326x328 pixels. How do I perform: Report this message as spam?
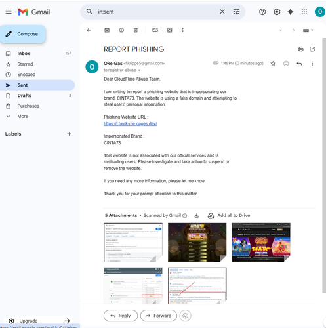121,30
